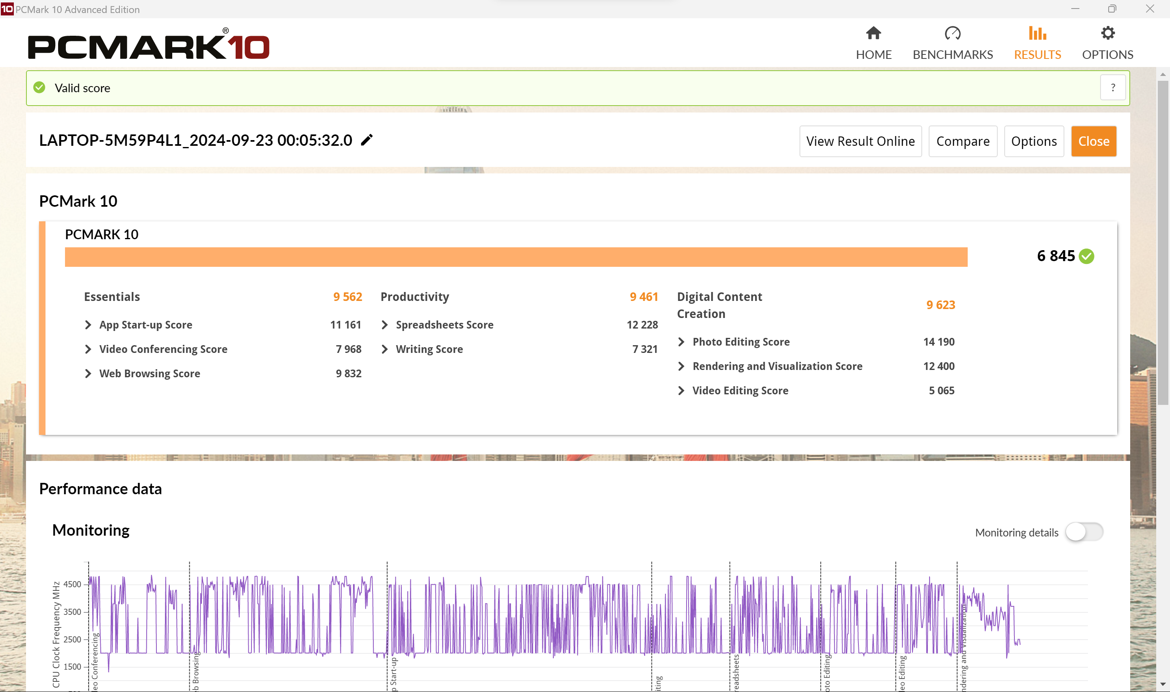Image resolution: width=1170 pixels, height=692 pixels.
Task: Open the Home tab icon
Action: (873, 33)
